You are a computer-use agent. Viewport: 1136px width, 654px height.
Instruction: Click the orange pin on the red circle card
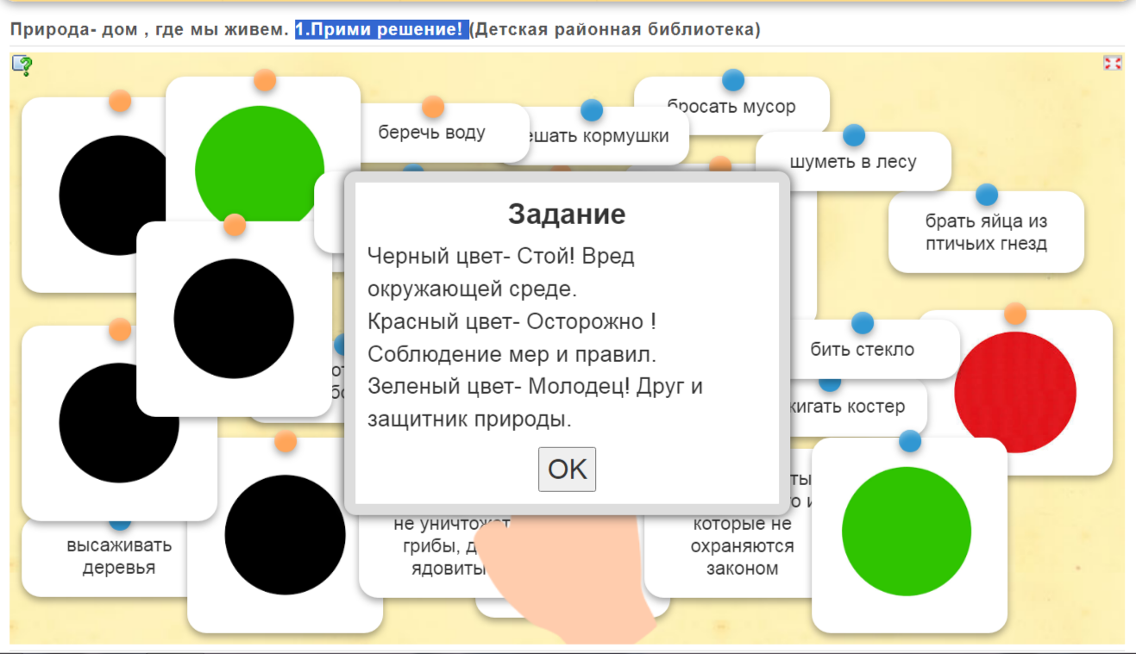(x=1015, y=314)
